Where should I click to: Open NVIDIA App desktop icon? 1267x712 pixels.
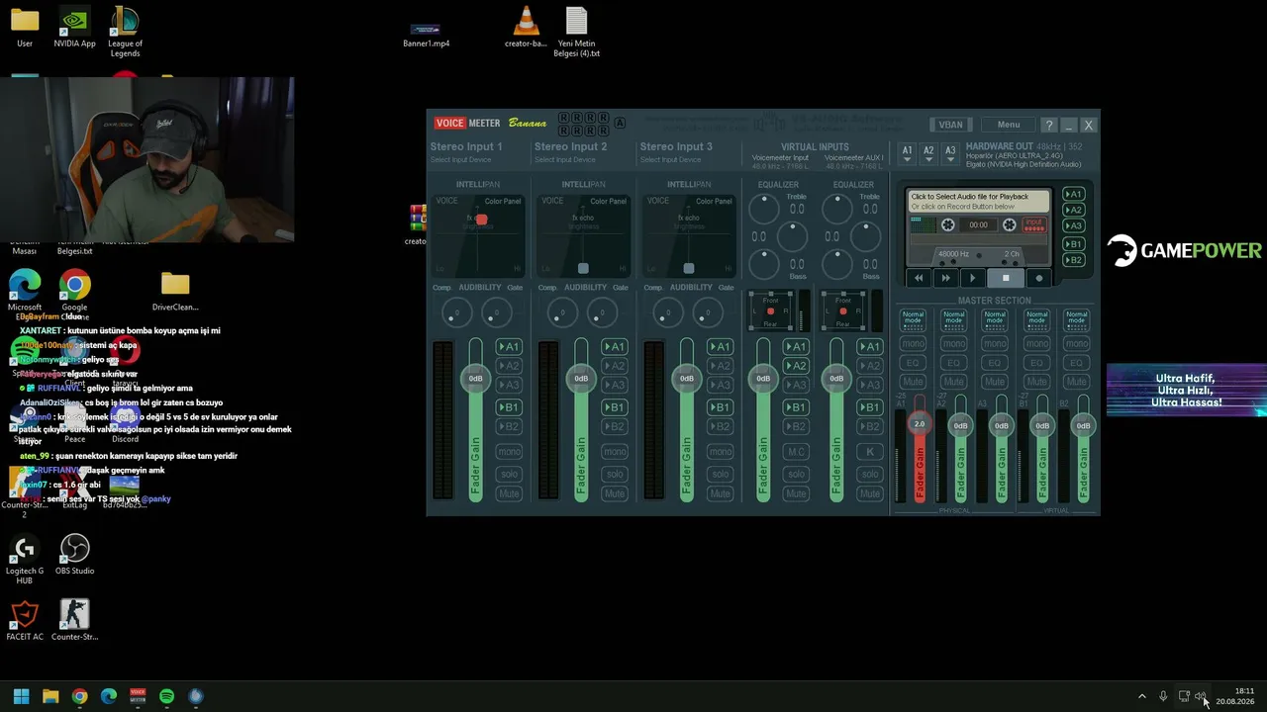tap(74, 28)
